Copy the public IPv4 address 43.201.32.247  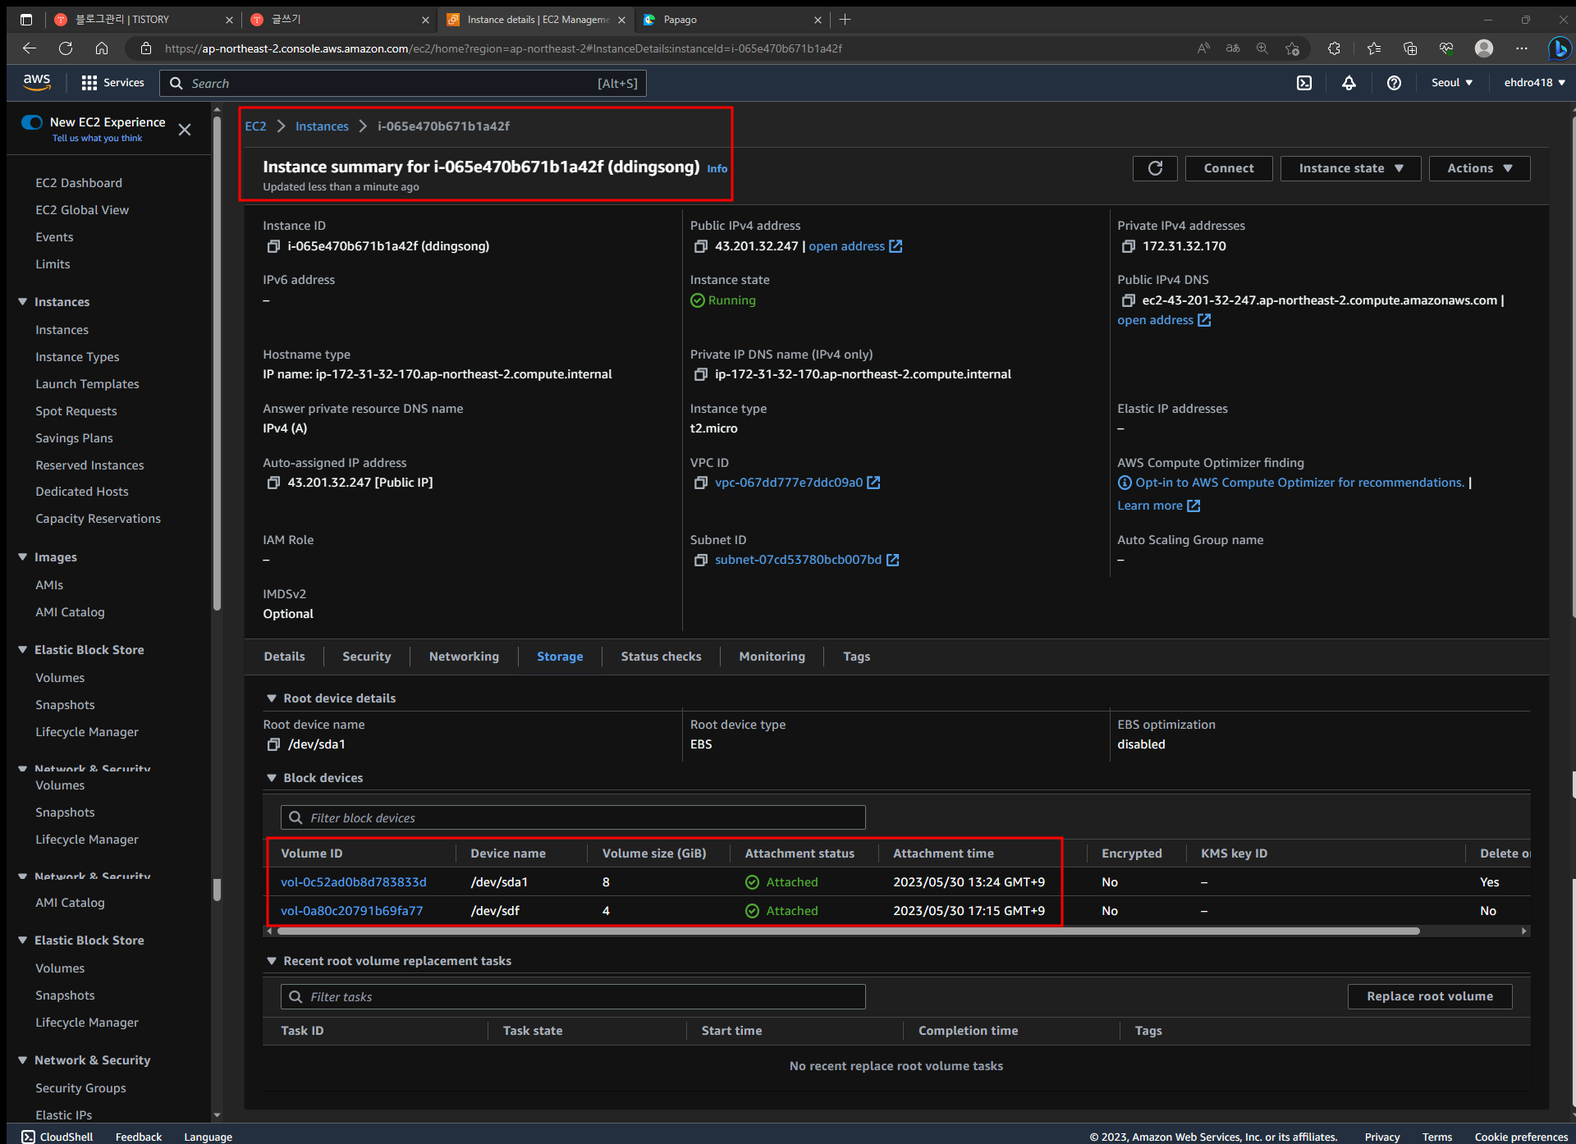700,246
